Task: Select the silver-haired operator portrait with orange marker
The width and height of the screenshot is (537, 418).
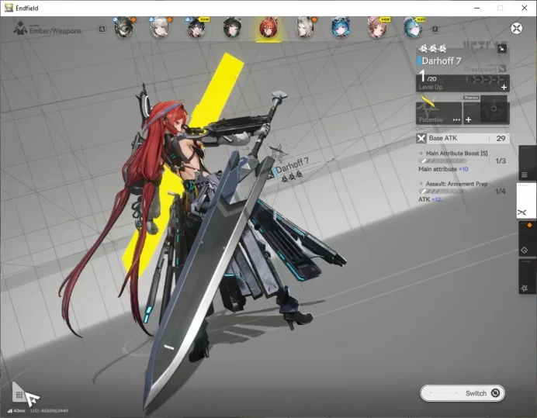Action: [304, 28]
